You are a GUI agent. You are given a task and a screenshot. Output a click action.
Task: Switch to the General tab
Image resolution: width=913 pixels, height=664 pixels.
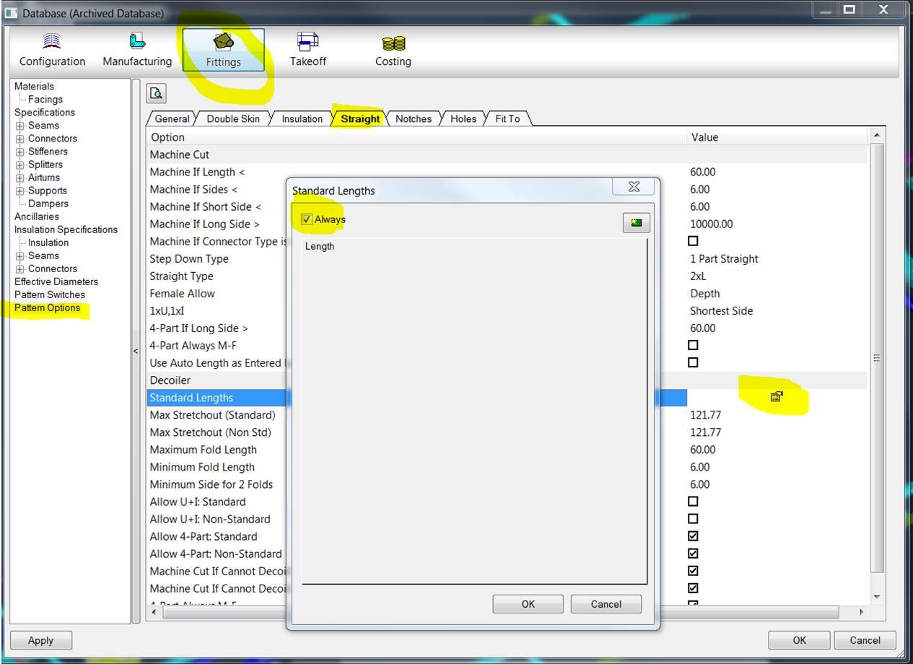pyautogui.click(x=172, y=118)
